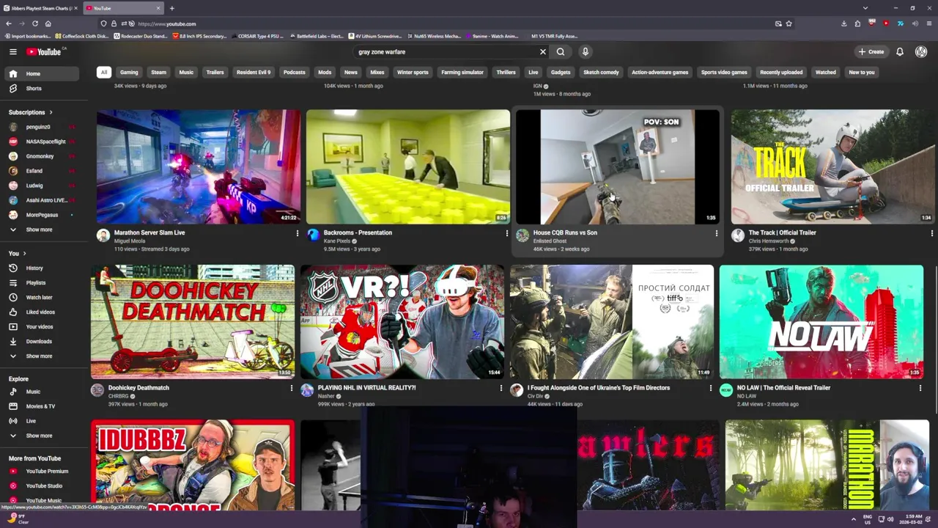Open Downloads in sidebar
The height and width of the screenshot is (528, 938).
pos(40,342)
